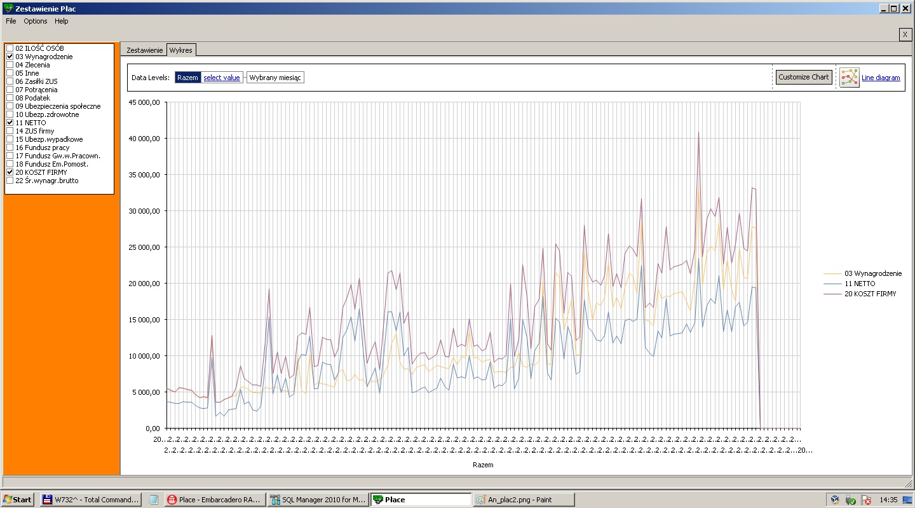The width and height of the screenshot is (915, 508).
Task: Switch to Embarcadero RAD taskbar window
Action: click(215, 500)
